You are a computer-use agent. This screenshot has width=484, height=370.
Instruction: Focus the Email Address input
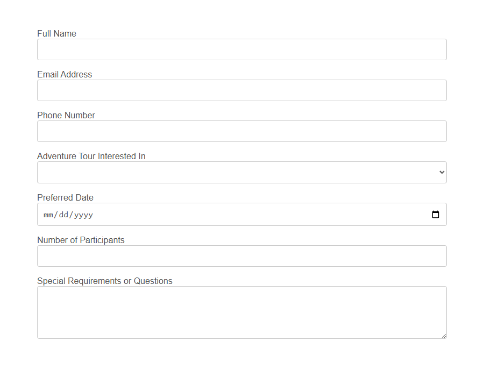tap(242, 90)
